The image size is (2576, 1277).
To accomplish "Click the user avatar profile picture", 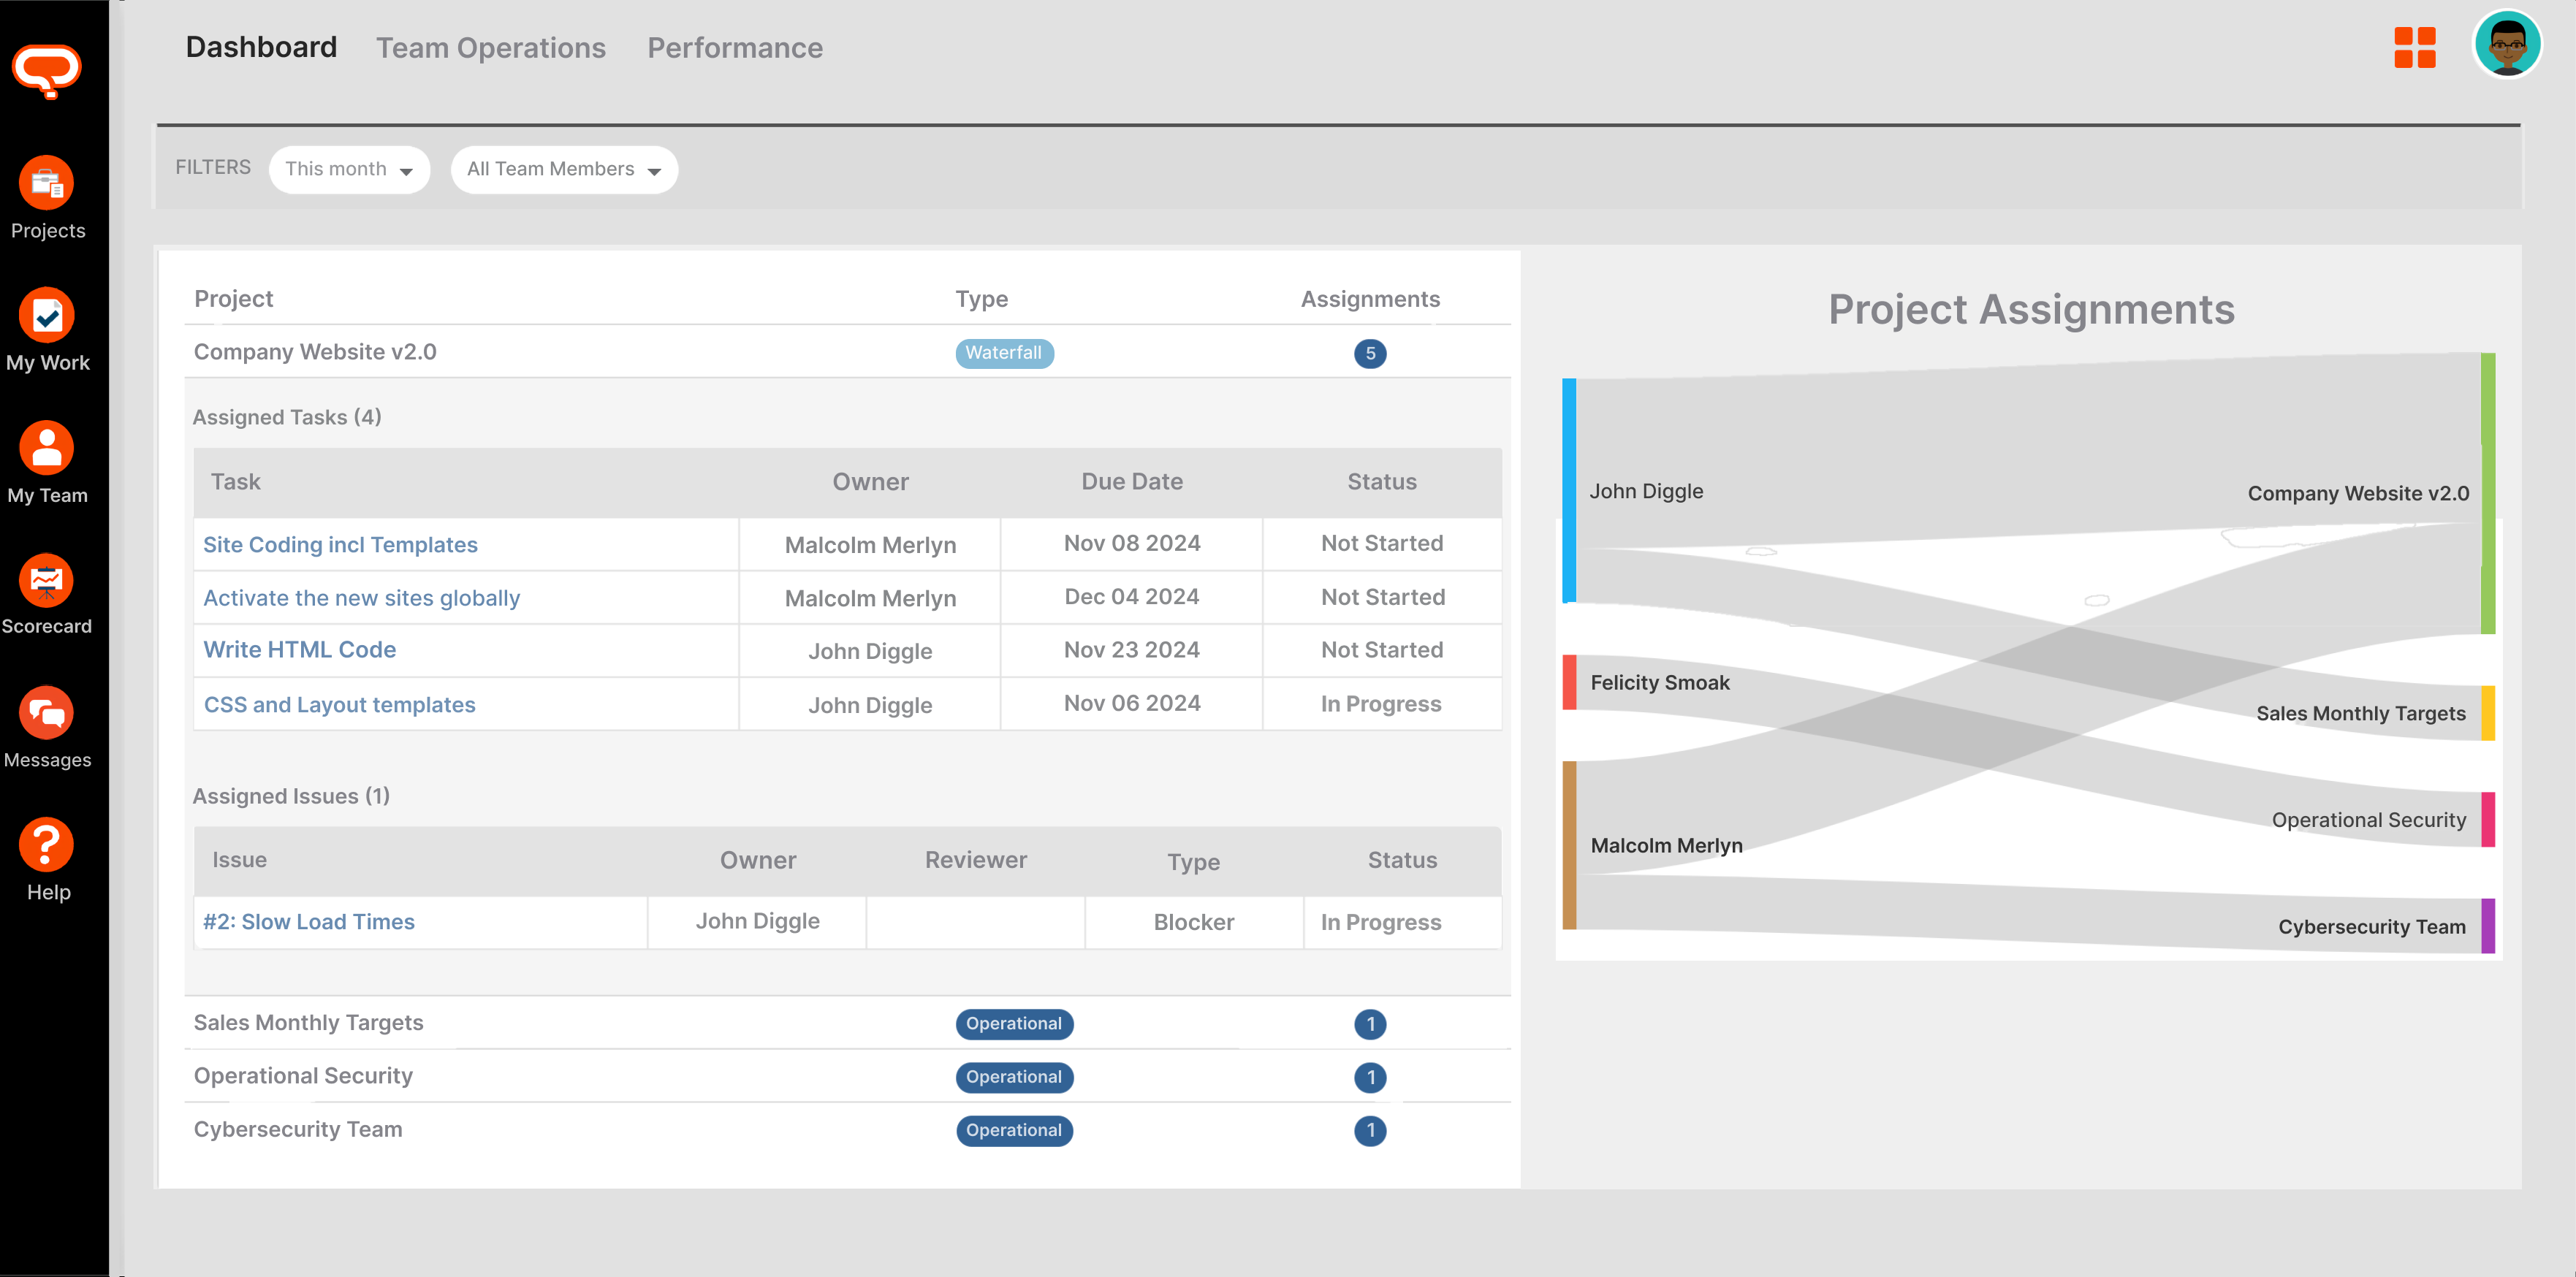I will coord(2507,45).
